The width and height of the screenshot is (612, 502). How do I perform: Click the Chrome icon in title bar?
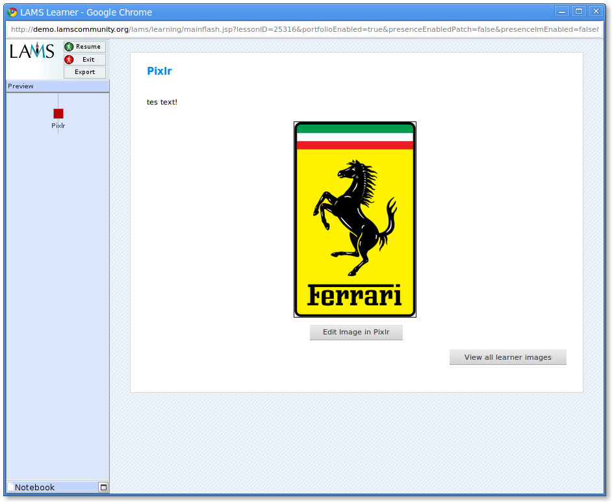point(12,12)
